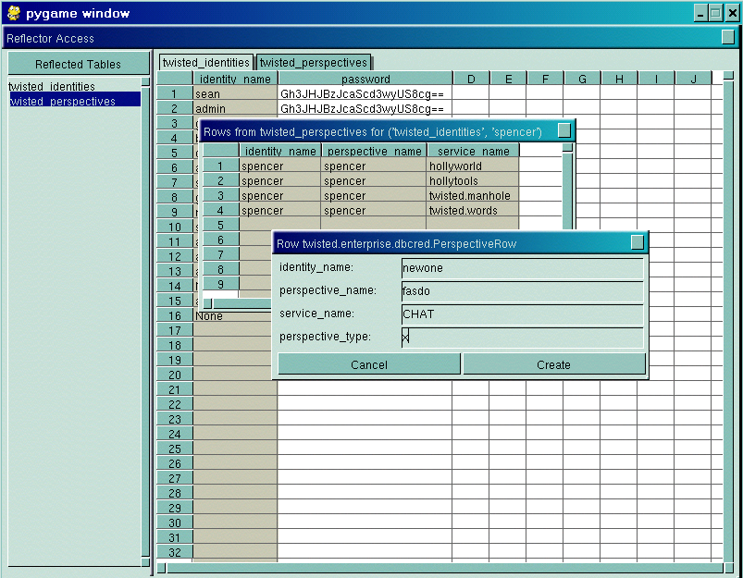The image size is (743, 578).
Task: Click the perspective_name field with fasdo
Action: (522, 290)
